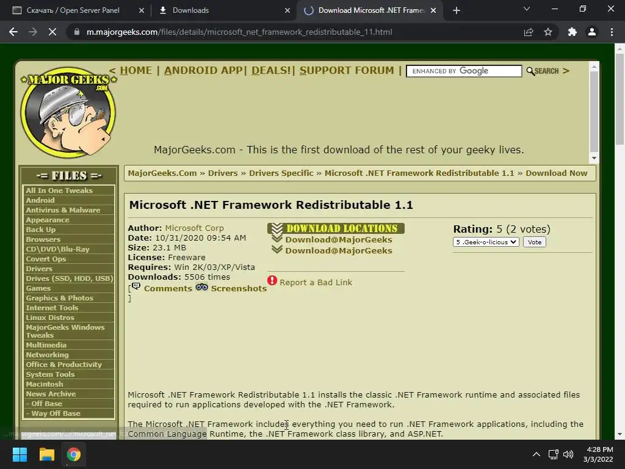The image size is (625, 469).
Task: Click the inner frame scrollbar thumb
Action: tap(594, 112)
